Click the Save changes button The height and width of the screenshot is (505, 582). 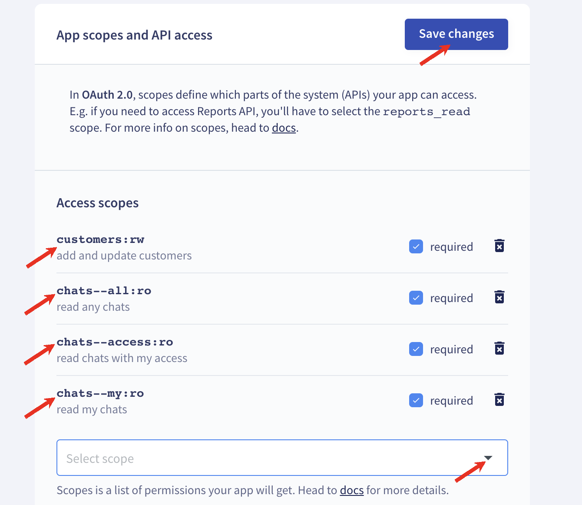pos(456,34)
